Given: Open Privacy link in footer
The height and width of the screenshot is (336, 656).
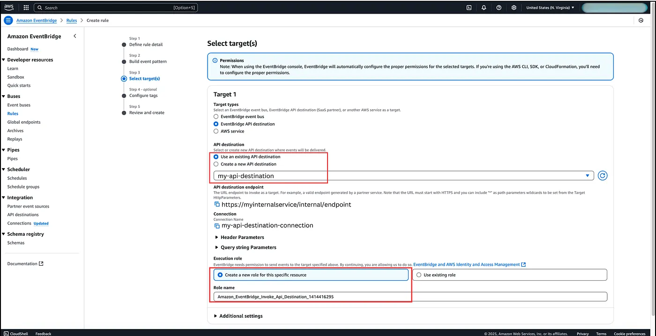Looking at the screenshot, I should (x=583, y=334).
